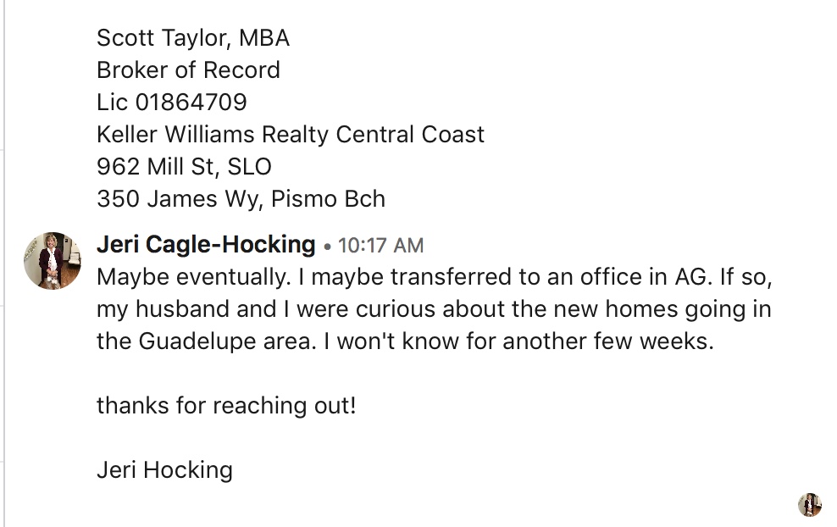Screen dimensions: 837x527
Task: Click the Broker of Record line
Action: 188,70
